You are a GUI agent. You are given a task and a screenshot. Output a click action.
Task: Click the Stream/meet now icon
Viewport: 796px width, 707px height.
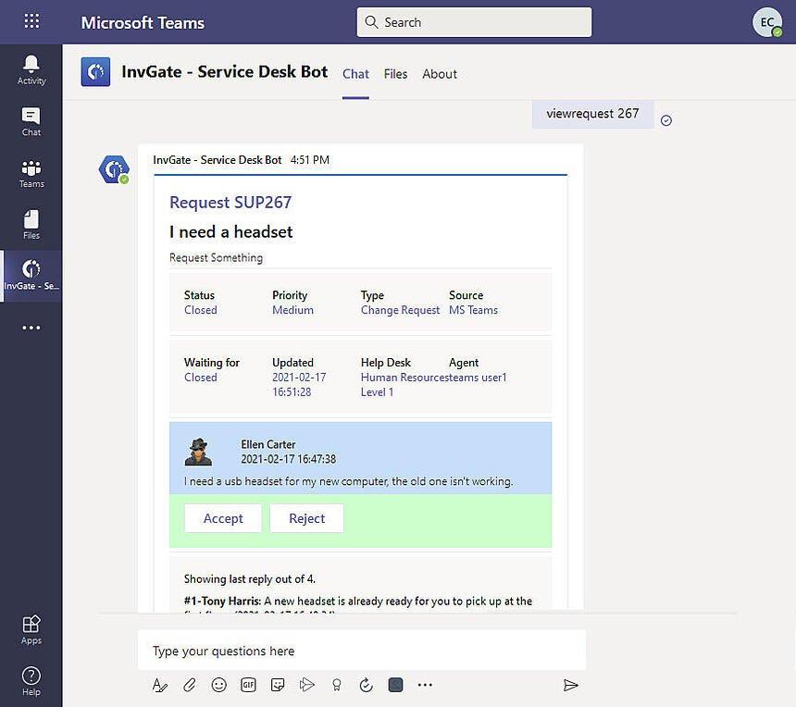point(306,685)
